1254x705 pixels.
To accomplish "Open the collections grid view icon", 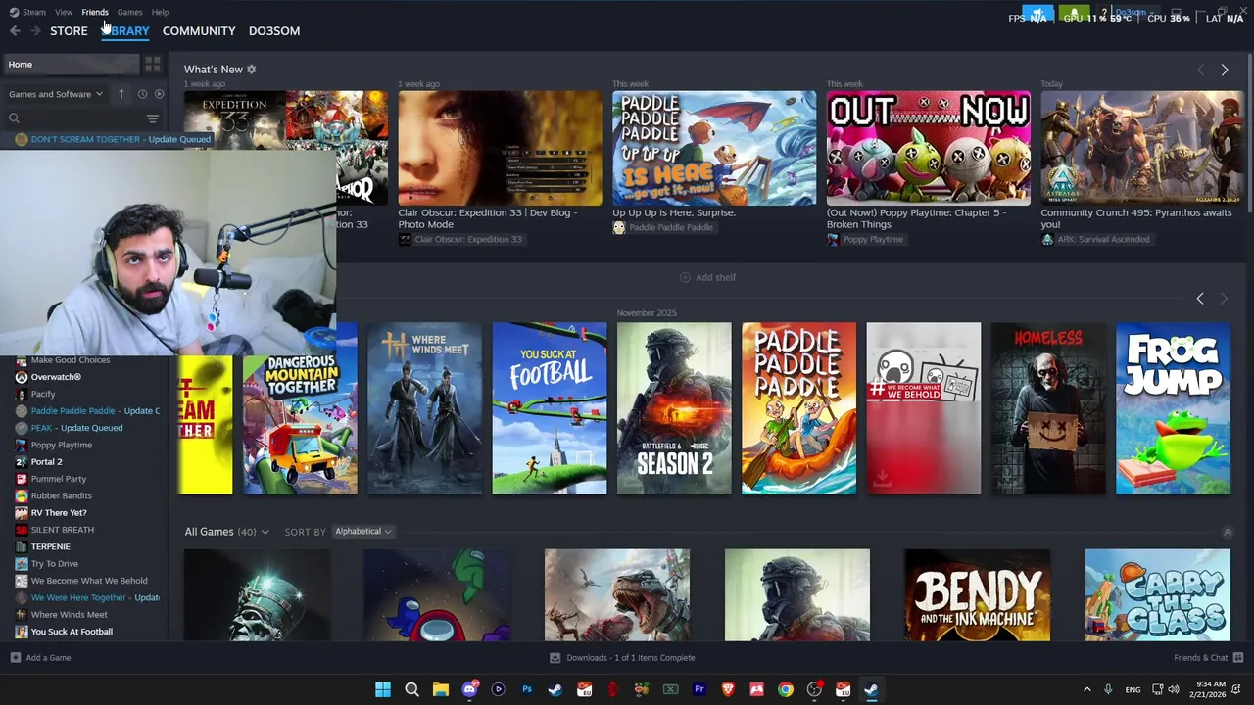I will [153, 65].
